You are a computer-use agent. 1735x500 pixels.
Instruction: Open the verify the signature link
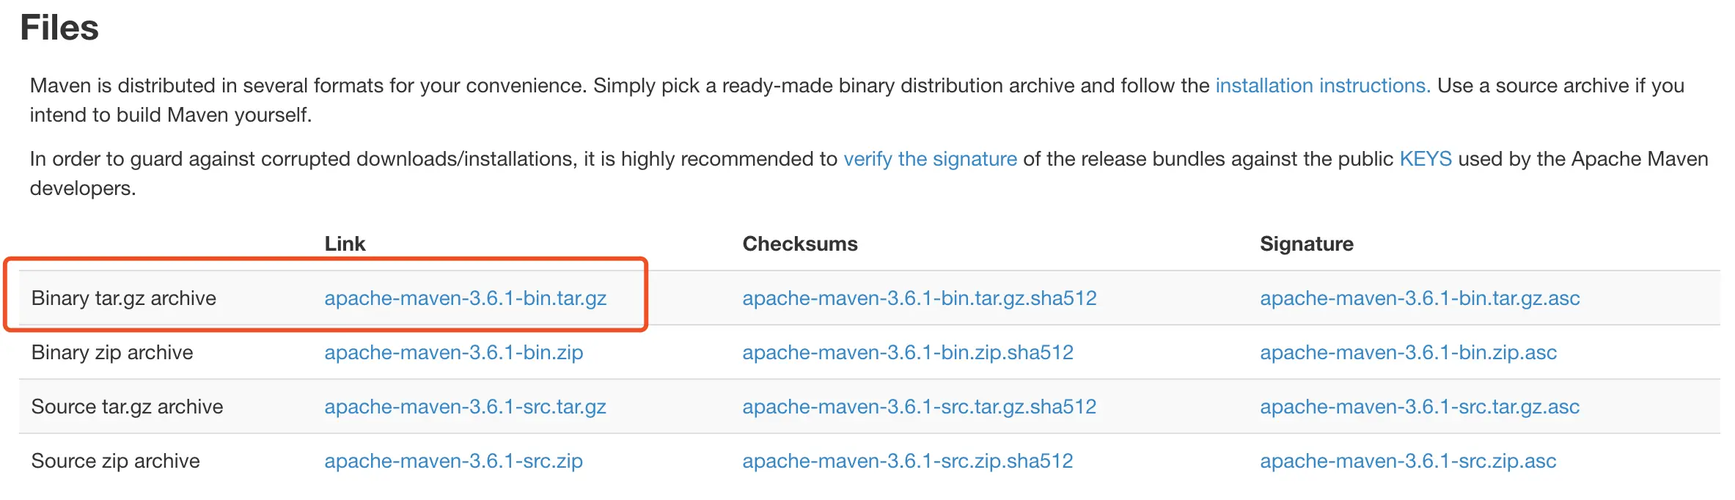(x=930, y=159)
